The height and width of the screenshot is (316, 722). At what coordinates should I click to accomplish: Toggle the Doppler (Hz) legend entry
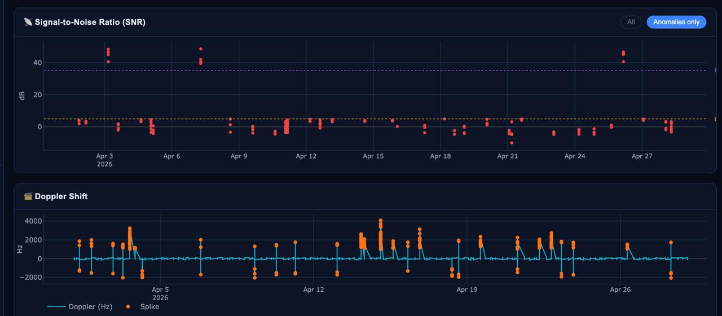tap(80, 306)
